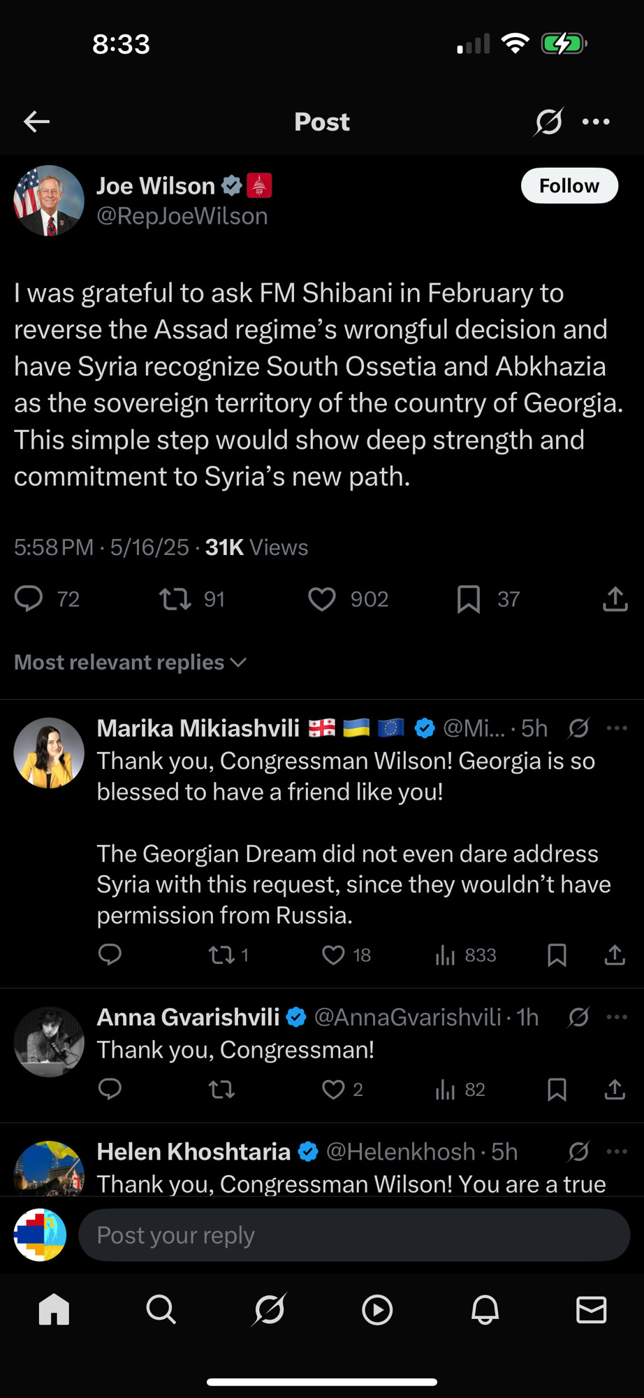Open more options on Anna Gvarishvili's reply

pos(617,1017)
